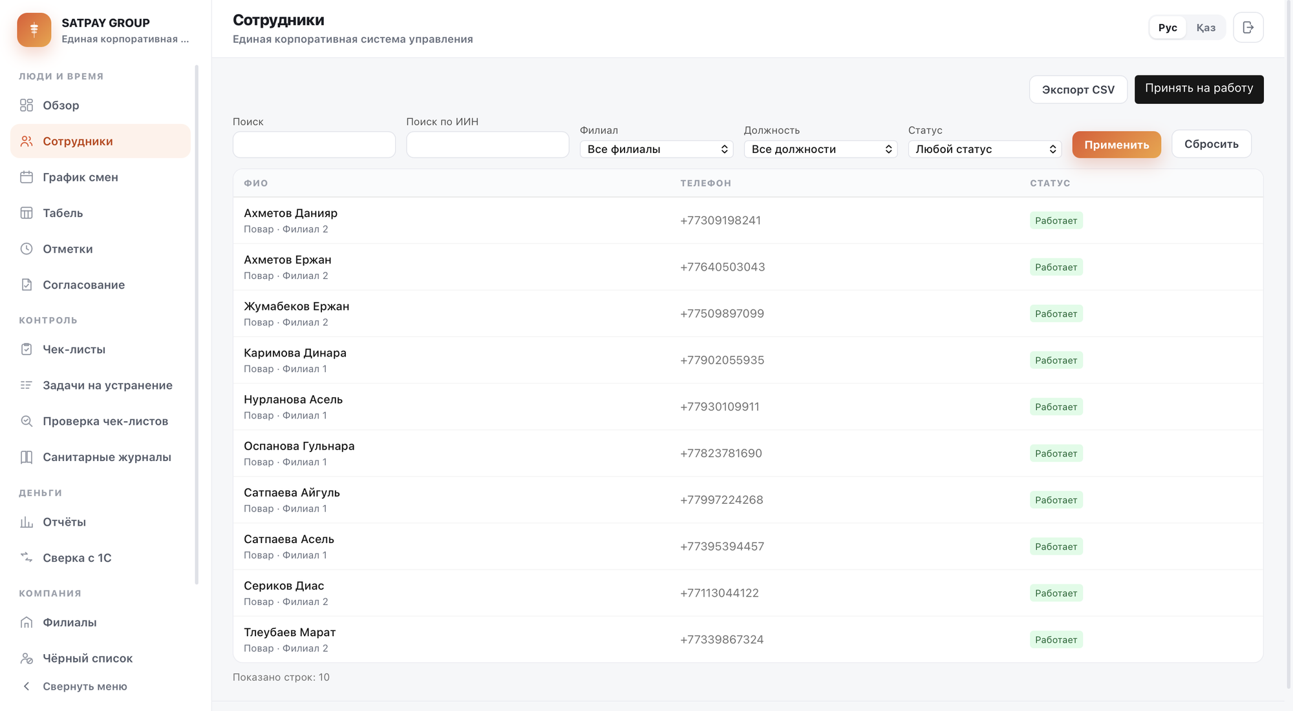
Task: Click the SATPAY GROUP orange logo icon
Action: (x=34, y=30)
